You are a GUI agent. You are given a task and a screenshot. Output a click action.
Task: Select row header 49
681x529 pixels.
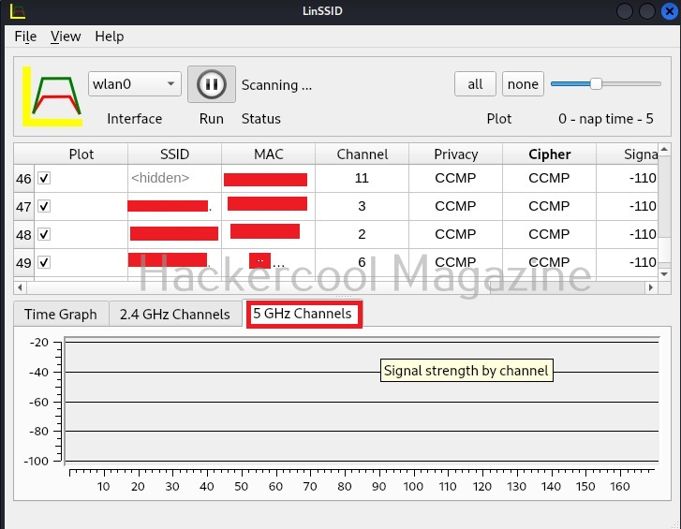tap(24, 263)
